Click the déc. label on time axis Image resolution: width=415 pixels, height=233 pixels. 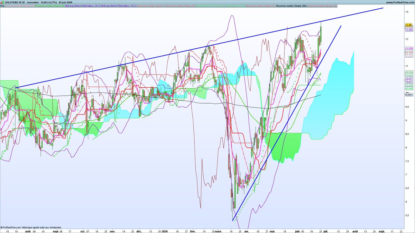[139, 231]
